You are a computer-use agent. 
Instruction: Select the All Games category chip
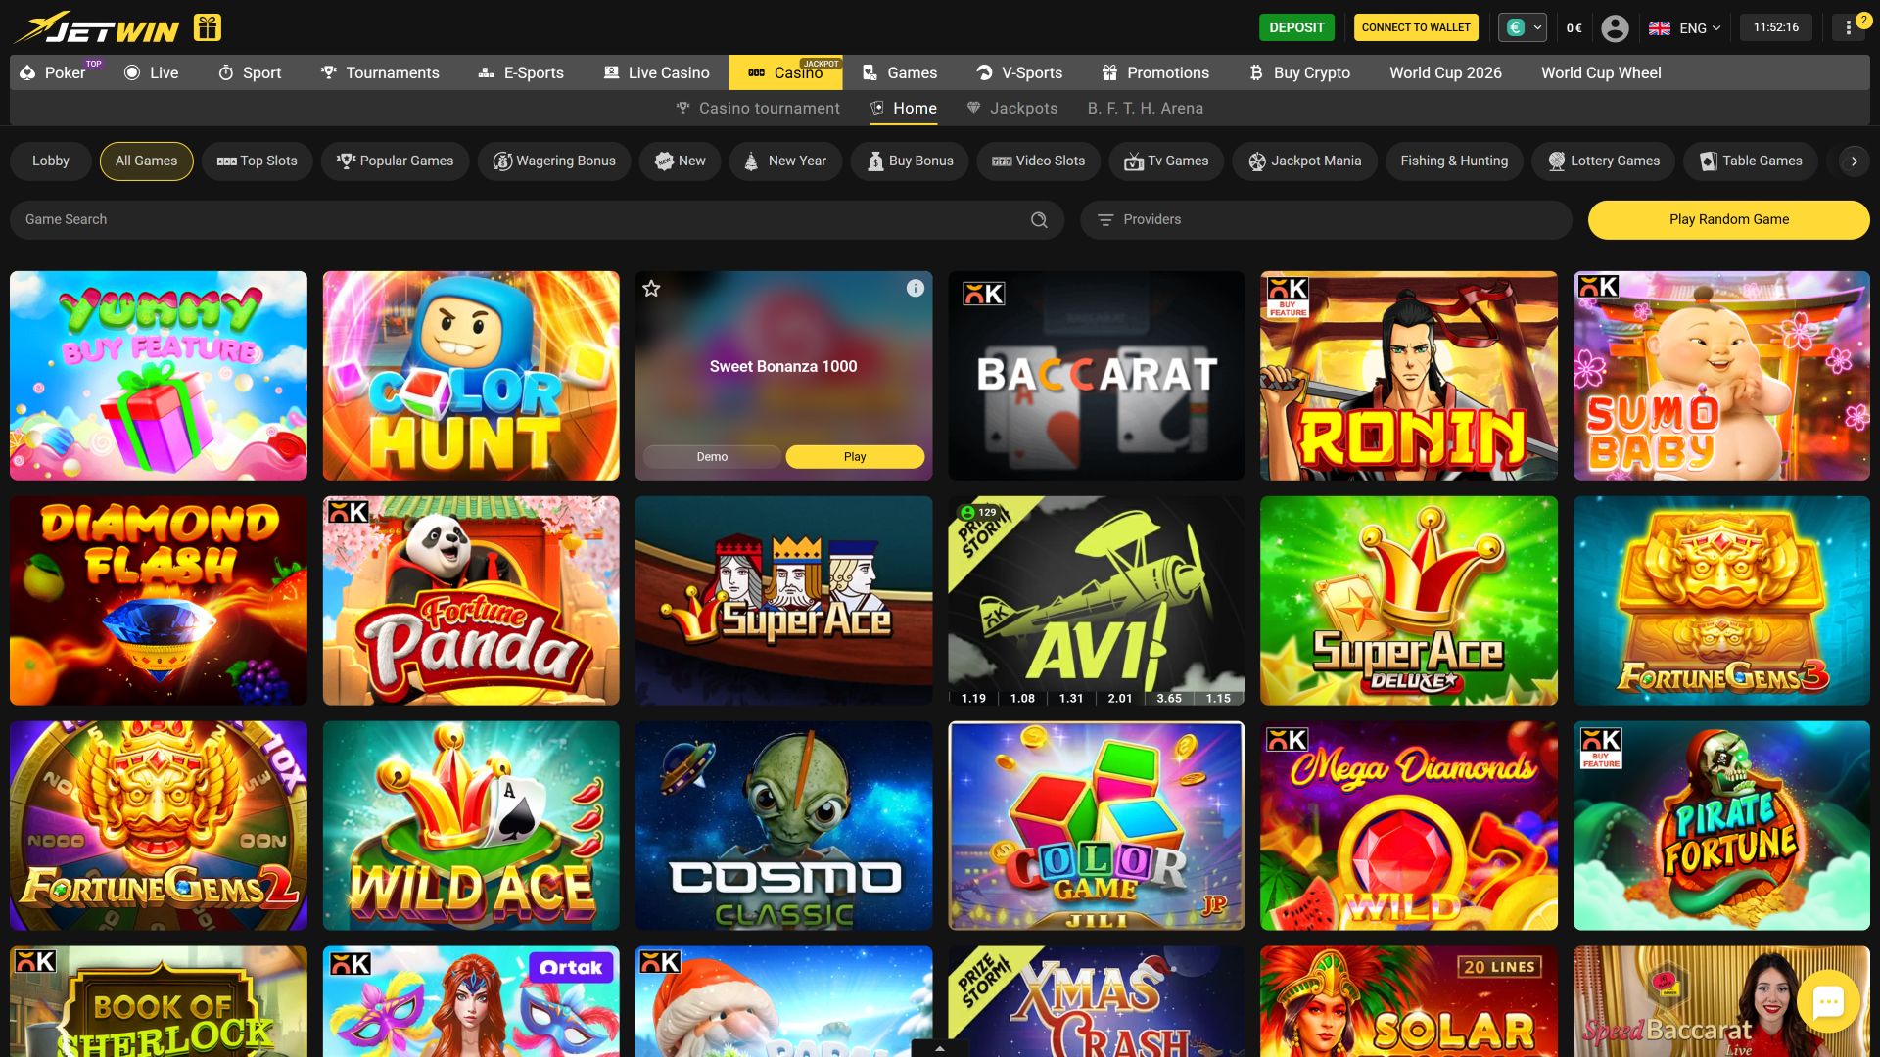coord(147,161)
